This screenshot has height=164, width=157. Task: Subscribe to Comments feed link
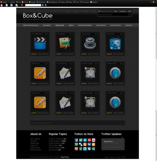pyautogui.click(x=122, y=11)
